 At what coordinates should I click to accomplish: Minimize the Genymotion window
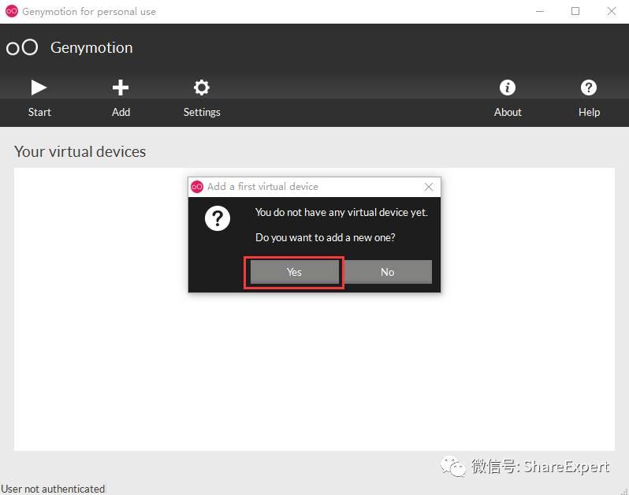(x=540, y=11)
